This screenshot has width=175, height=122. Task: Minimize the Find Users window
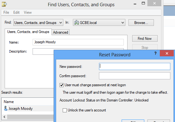coord(135,4)
